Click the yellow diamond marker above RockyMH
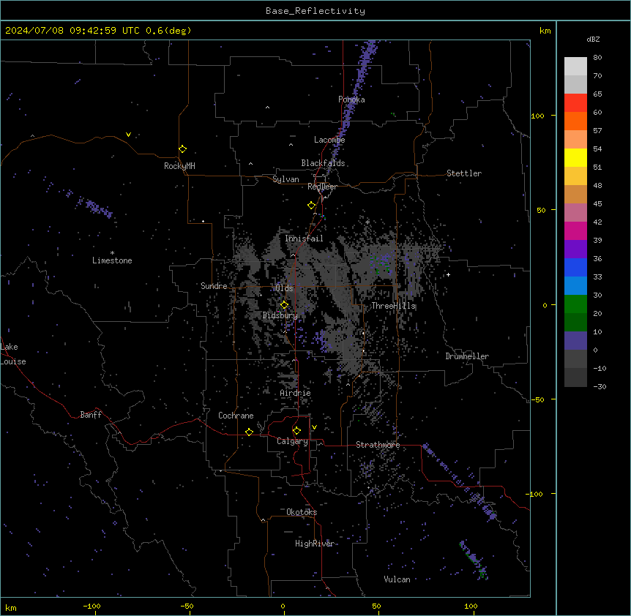631x616 pixels. (x=183, y=149)
